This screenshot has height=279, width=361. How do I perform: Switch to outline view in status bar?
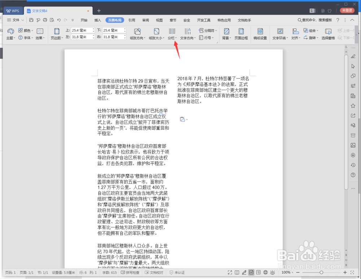[258, 273]
